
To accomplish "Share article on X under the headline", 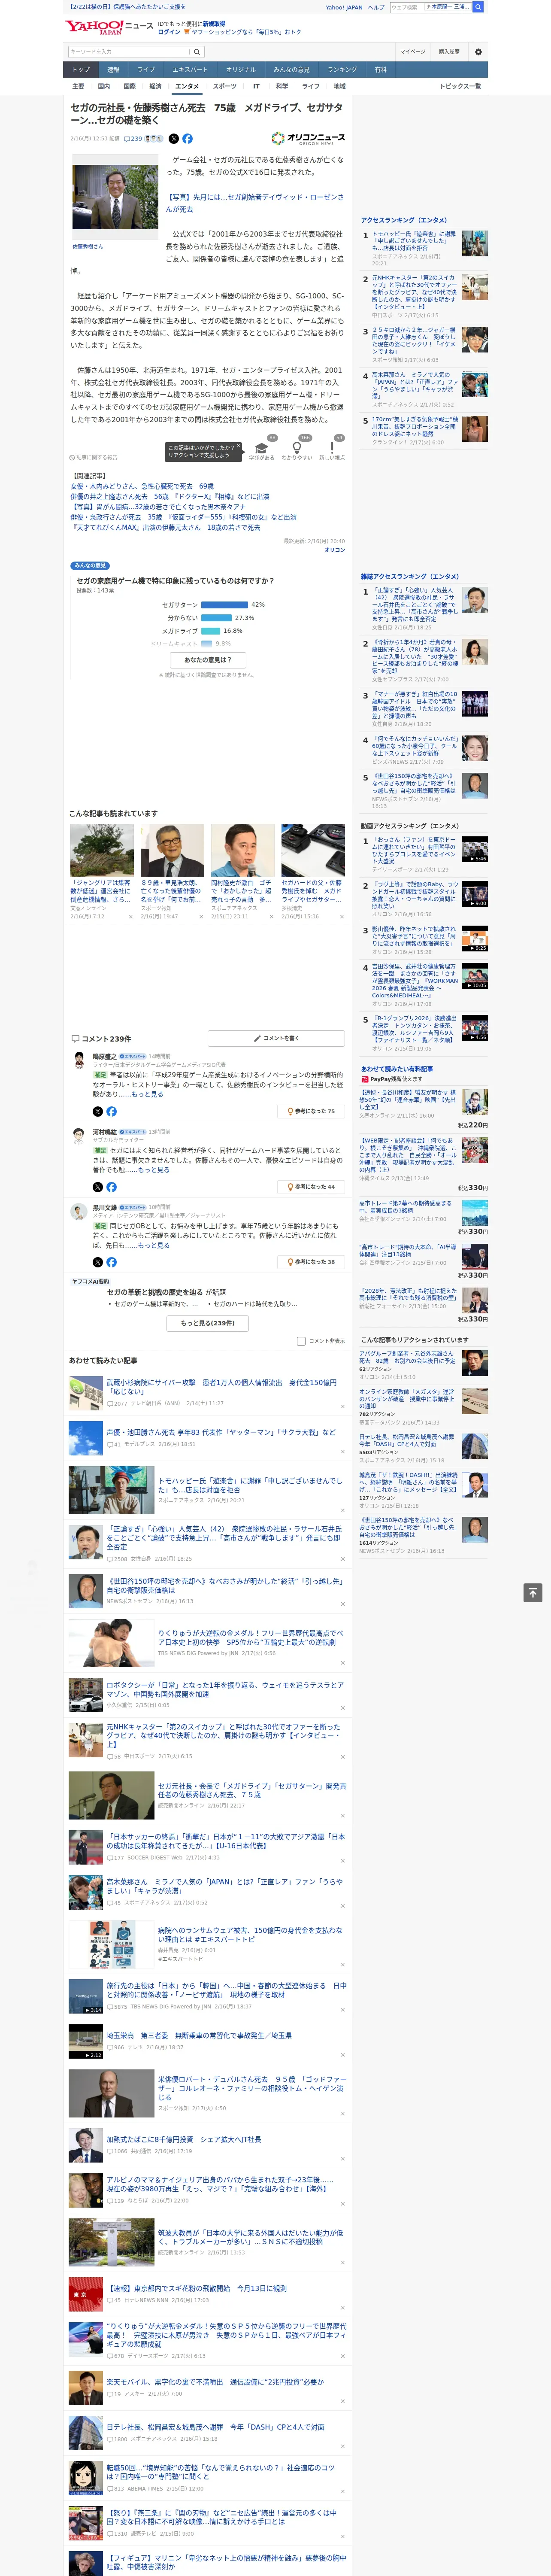I will (x=174, y=139).
